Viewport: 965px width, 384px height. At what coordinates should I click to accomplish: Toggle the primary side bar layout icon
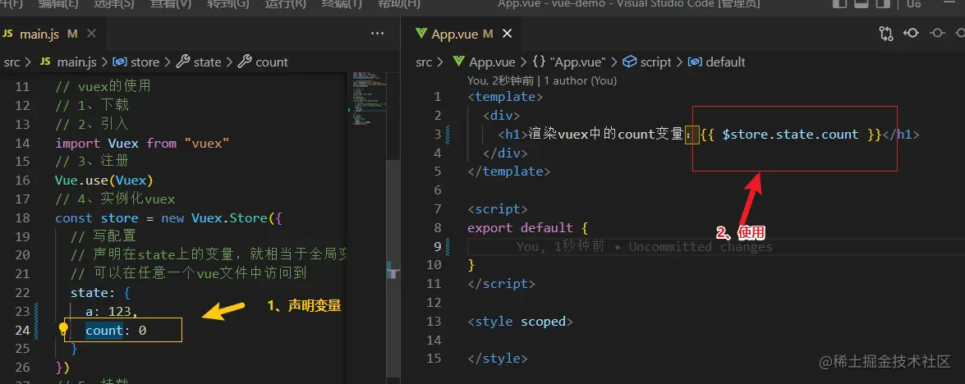pyautogui.click(x=839, y=3)
